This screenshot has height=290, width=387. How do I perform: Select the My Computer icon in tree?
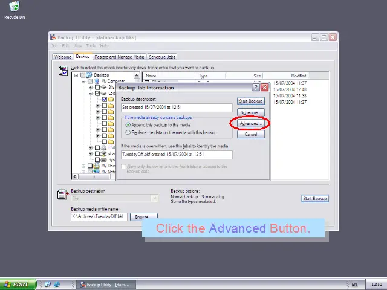click(97, 82)
